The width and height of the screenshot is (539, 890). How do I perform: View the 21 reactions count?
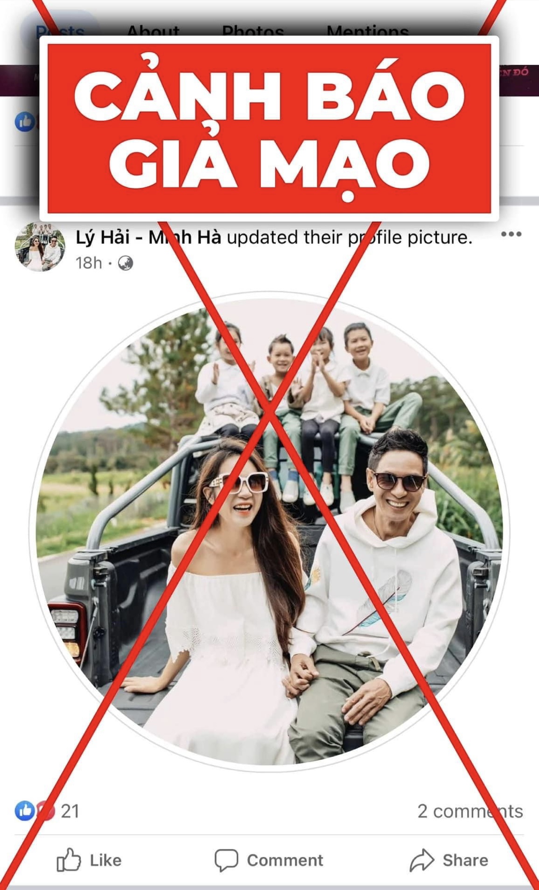point(70,811)
